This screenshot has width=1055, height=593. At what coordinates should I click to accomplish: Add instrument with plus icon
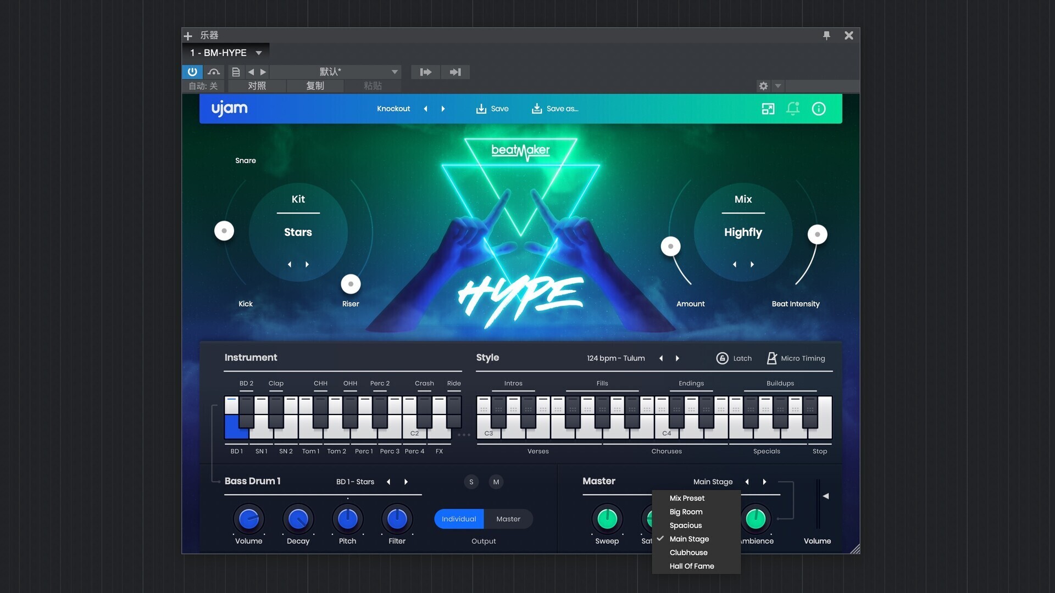[188, 36]
